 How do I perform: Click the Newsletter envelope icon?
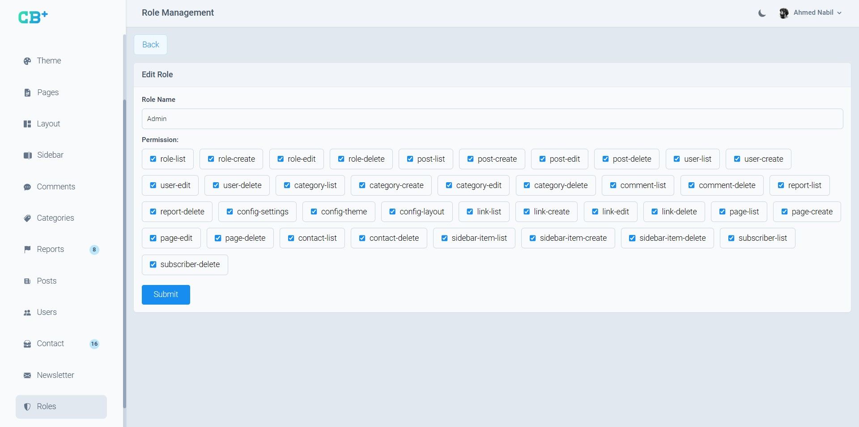(27, 376)
